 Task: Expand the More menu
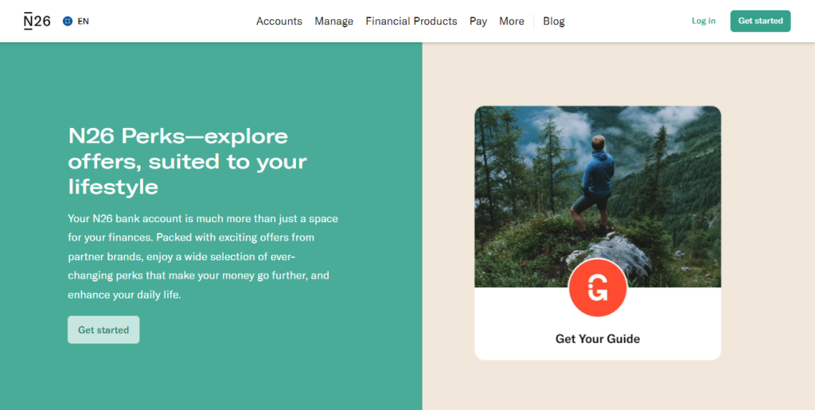[512, 21]
